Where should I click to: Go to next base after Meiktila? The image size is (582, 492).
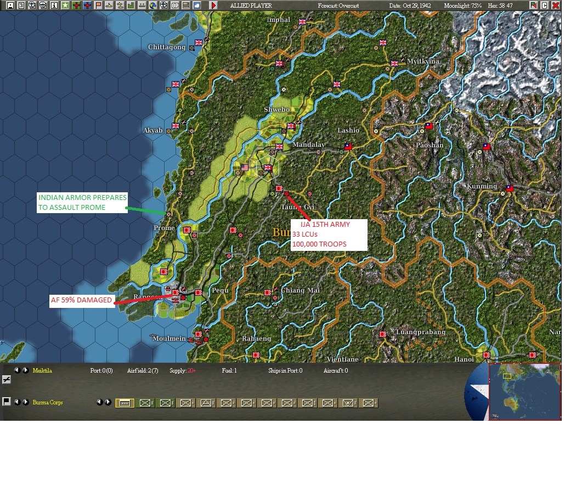[x=26, y=370]
